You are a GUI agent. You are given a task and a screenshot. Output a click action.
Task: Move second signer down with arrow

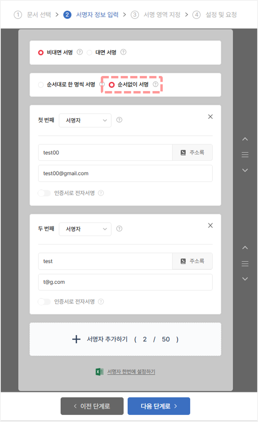click(245, 279)
